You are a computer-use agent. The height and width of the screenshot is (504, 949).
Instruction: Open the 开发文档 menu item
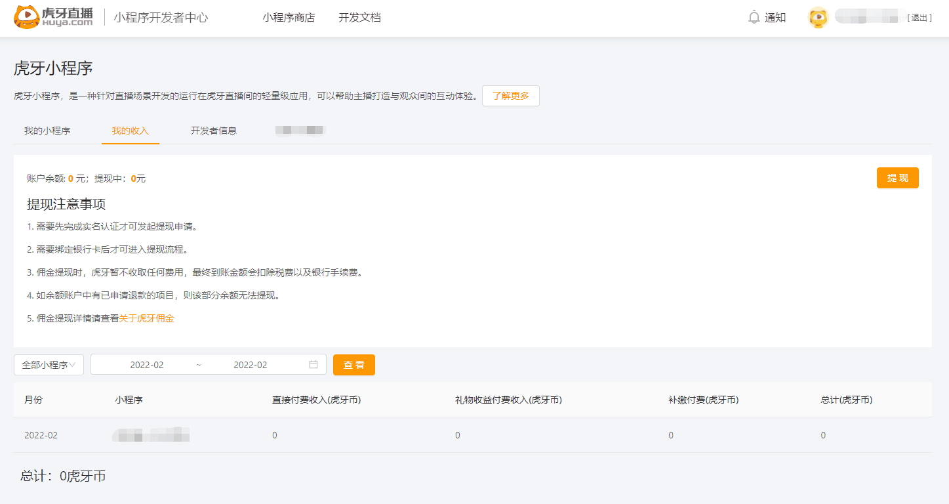(359, 18)
